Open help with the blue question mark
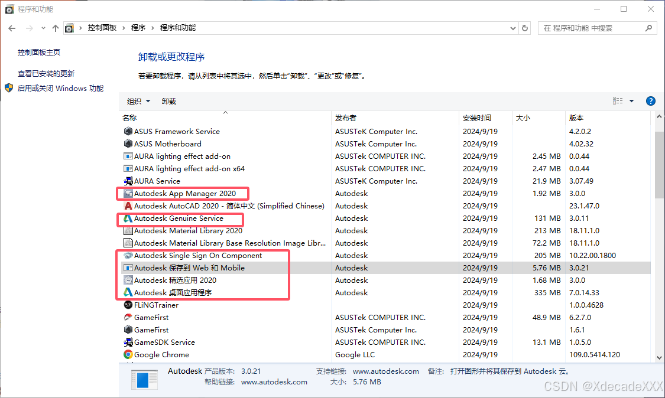The height and width of the screenshot is (398, 665). (x=650, y=101)
